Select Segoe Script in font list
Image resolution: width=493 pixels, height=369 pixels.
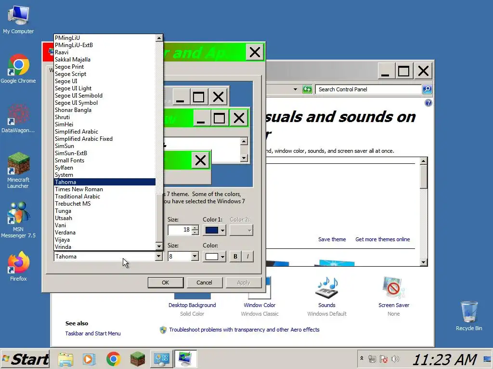tap(104, 74)
